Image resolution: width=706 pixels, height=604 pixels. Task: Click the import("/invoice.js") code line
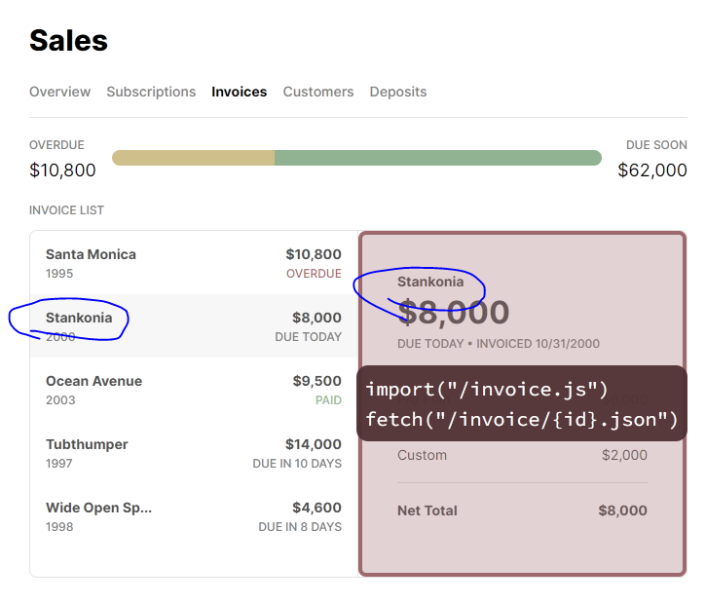[x=486, y=390]
